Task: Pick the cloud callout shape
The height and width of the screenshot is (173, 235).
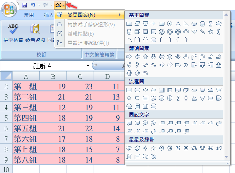Action: (x=154, y=123)
